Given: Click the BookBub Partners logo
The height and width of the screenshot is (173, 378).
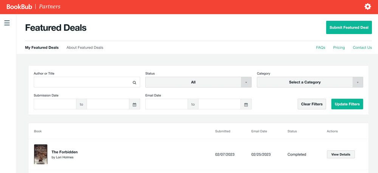Looking at the screenshot, I should pos(33,7).
